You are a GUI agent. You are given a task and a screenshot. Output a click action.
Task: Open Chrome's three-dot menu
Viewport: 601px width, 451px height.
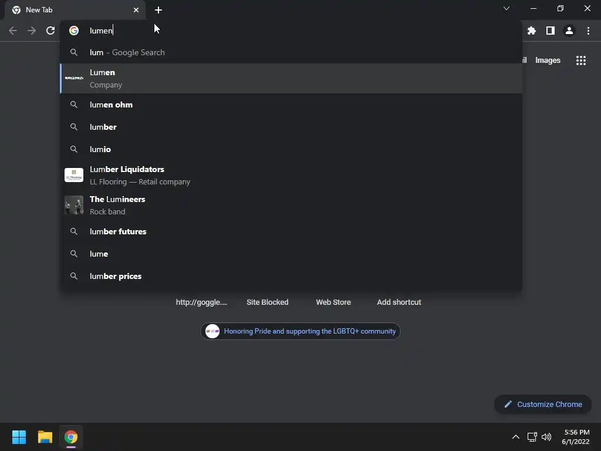[x=588, y=31]
